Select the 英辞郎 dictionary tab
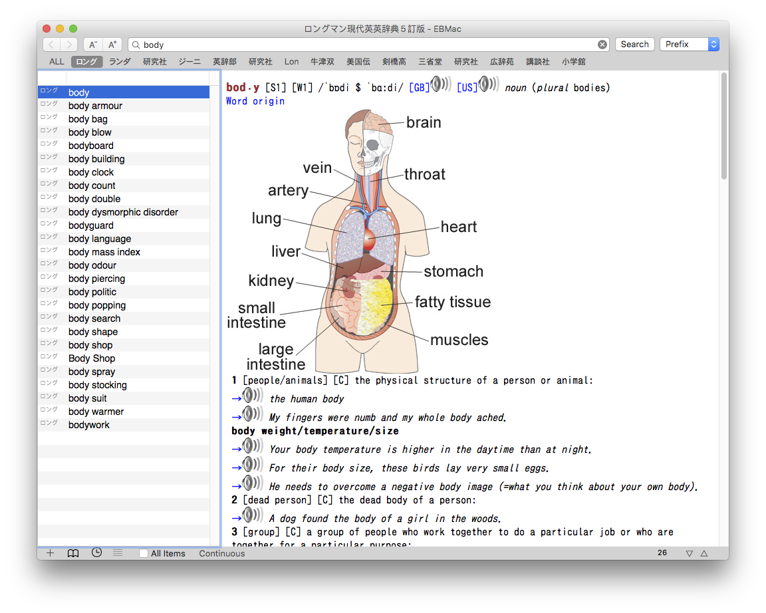 coord(225,62)
